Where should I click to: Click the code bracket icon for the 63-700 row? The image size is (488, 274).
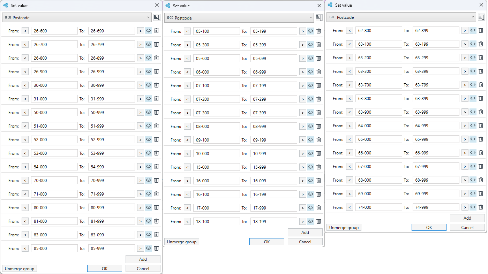point(473,85)
